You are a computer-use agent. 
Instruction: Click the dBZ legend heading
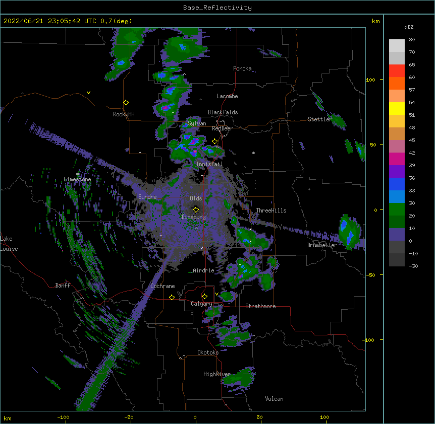409,27
